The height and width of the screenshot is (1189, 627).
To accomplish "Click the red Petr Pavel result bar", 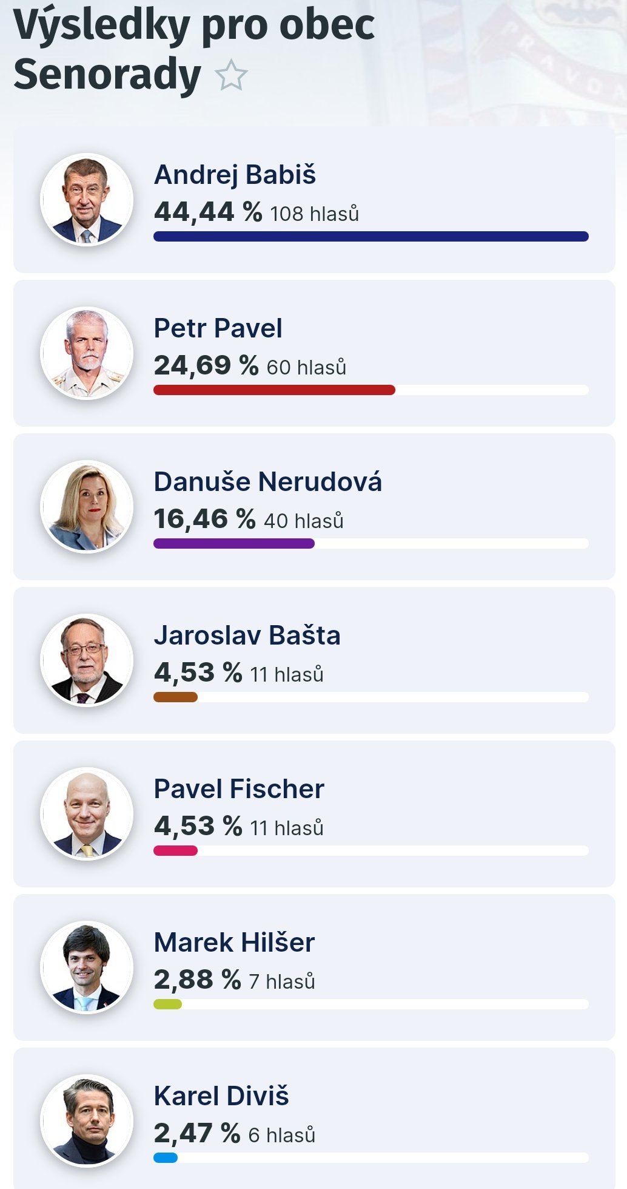I will (274, 390).
